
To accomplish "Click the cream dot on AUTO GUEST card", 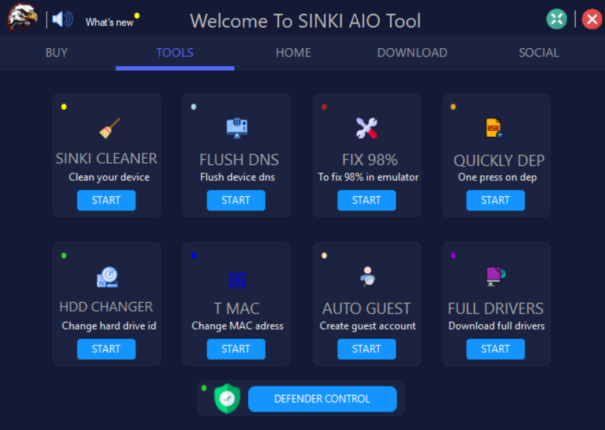I will tap(324, 255).
